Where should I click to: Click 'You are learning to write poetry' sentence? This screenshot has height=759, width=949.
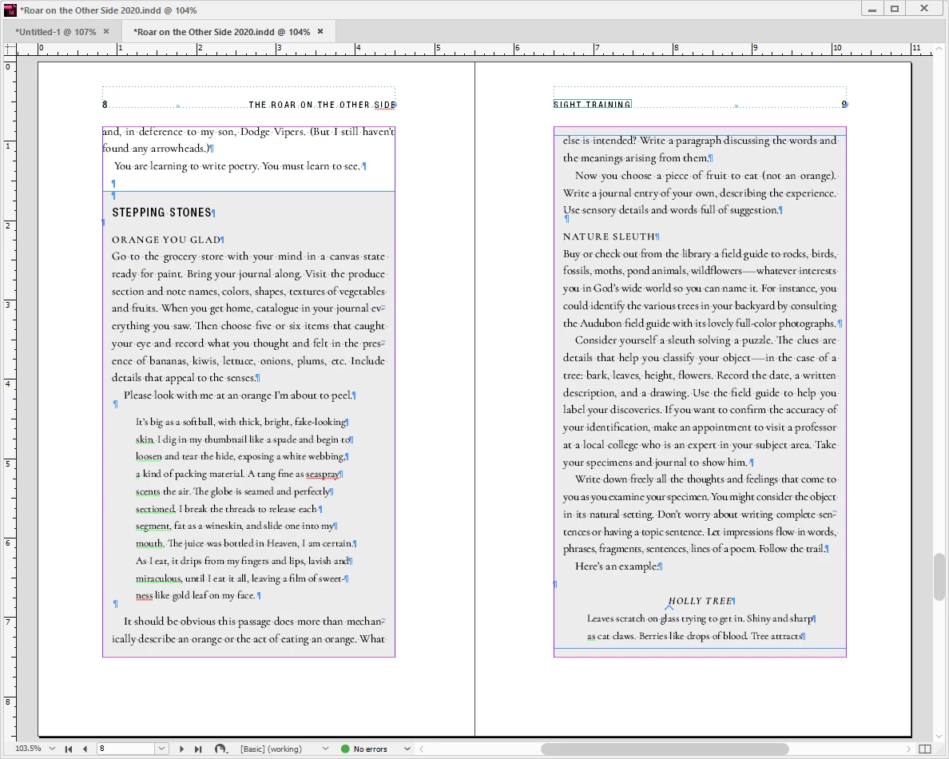237,166
